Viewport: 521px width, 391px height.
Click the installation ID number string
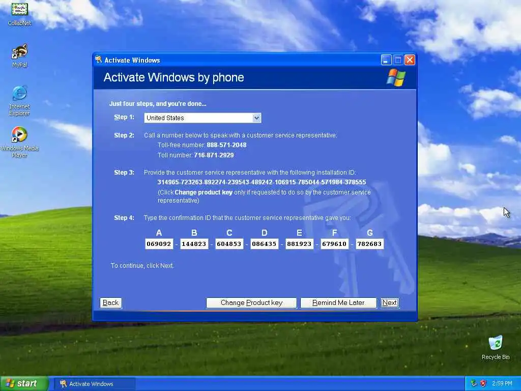262,182
